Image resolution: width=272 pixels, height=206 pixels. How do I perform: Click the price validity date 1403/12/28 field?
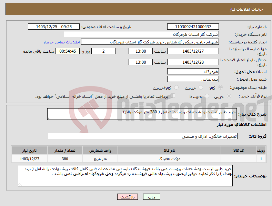(x=193, y=62)
